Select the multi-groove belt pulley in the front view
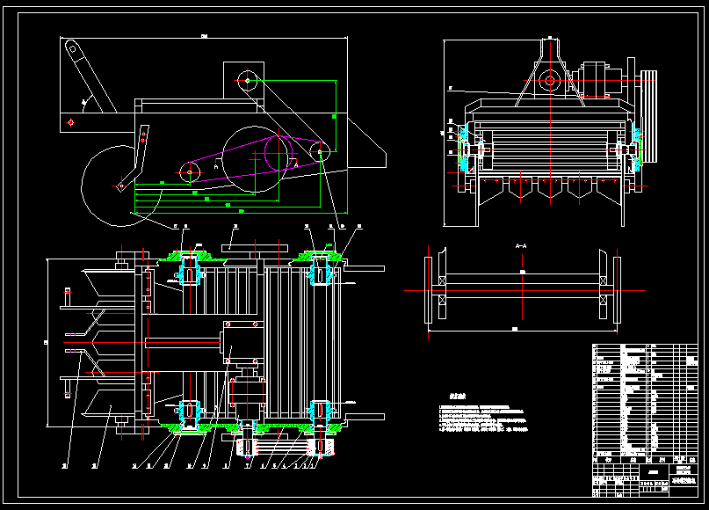This screenshot has height=510, width=709. coord(649,116)
